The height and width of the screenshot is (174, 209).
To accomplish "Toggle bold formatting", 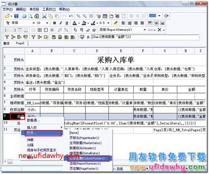I will tap(54, 23).
